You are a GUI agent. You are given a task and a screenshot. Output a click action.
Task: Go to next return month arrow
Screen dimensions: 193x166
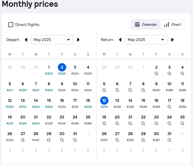pyautogui.click(x=173, y=40)
